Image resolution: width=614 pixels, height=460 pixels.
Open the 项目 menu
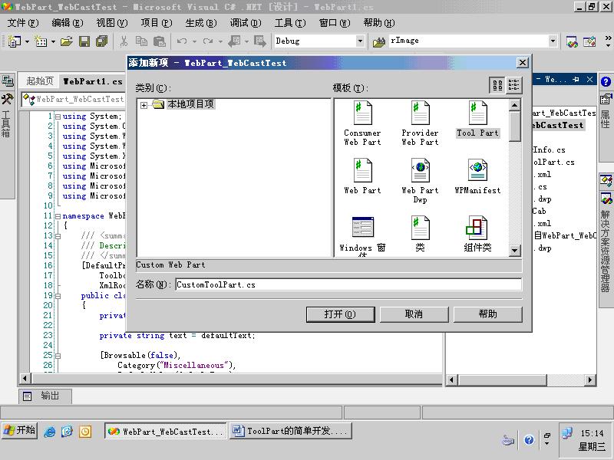tap(157, 23)
